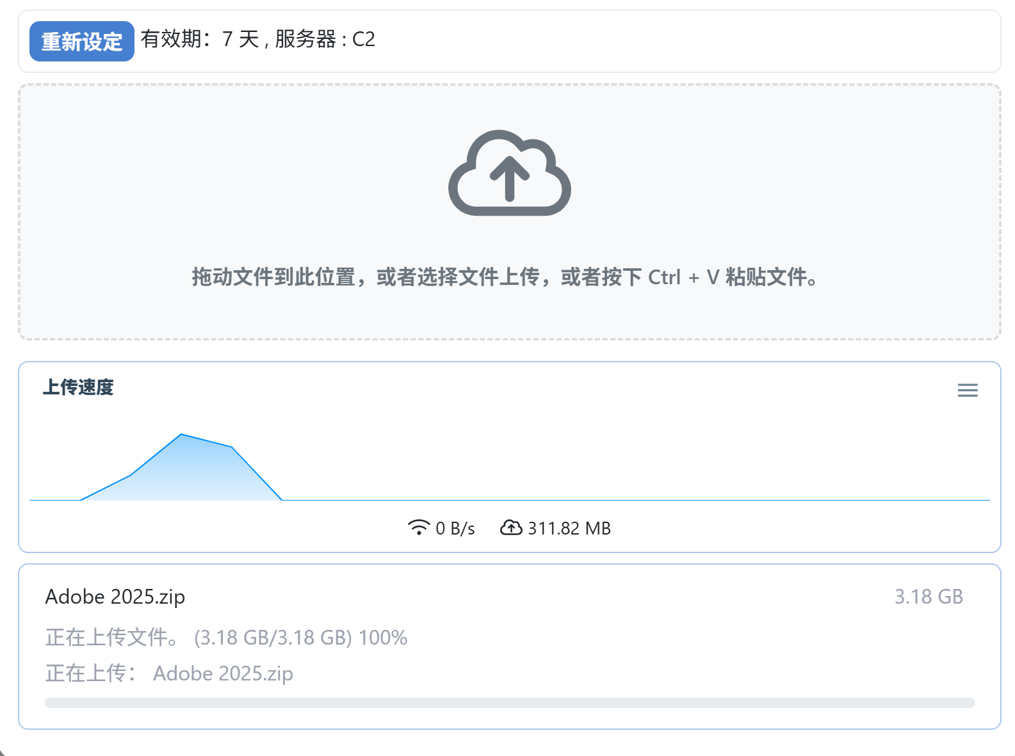1015x756 pixels.
Task: Click the 311.82 MB uploaded total
Action: click(569, 528)
